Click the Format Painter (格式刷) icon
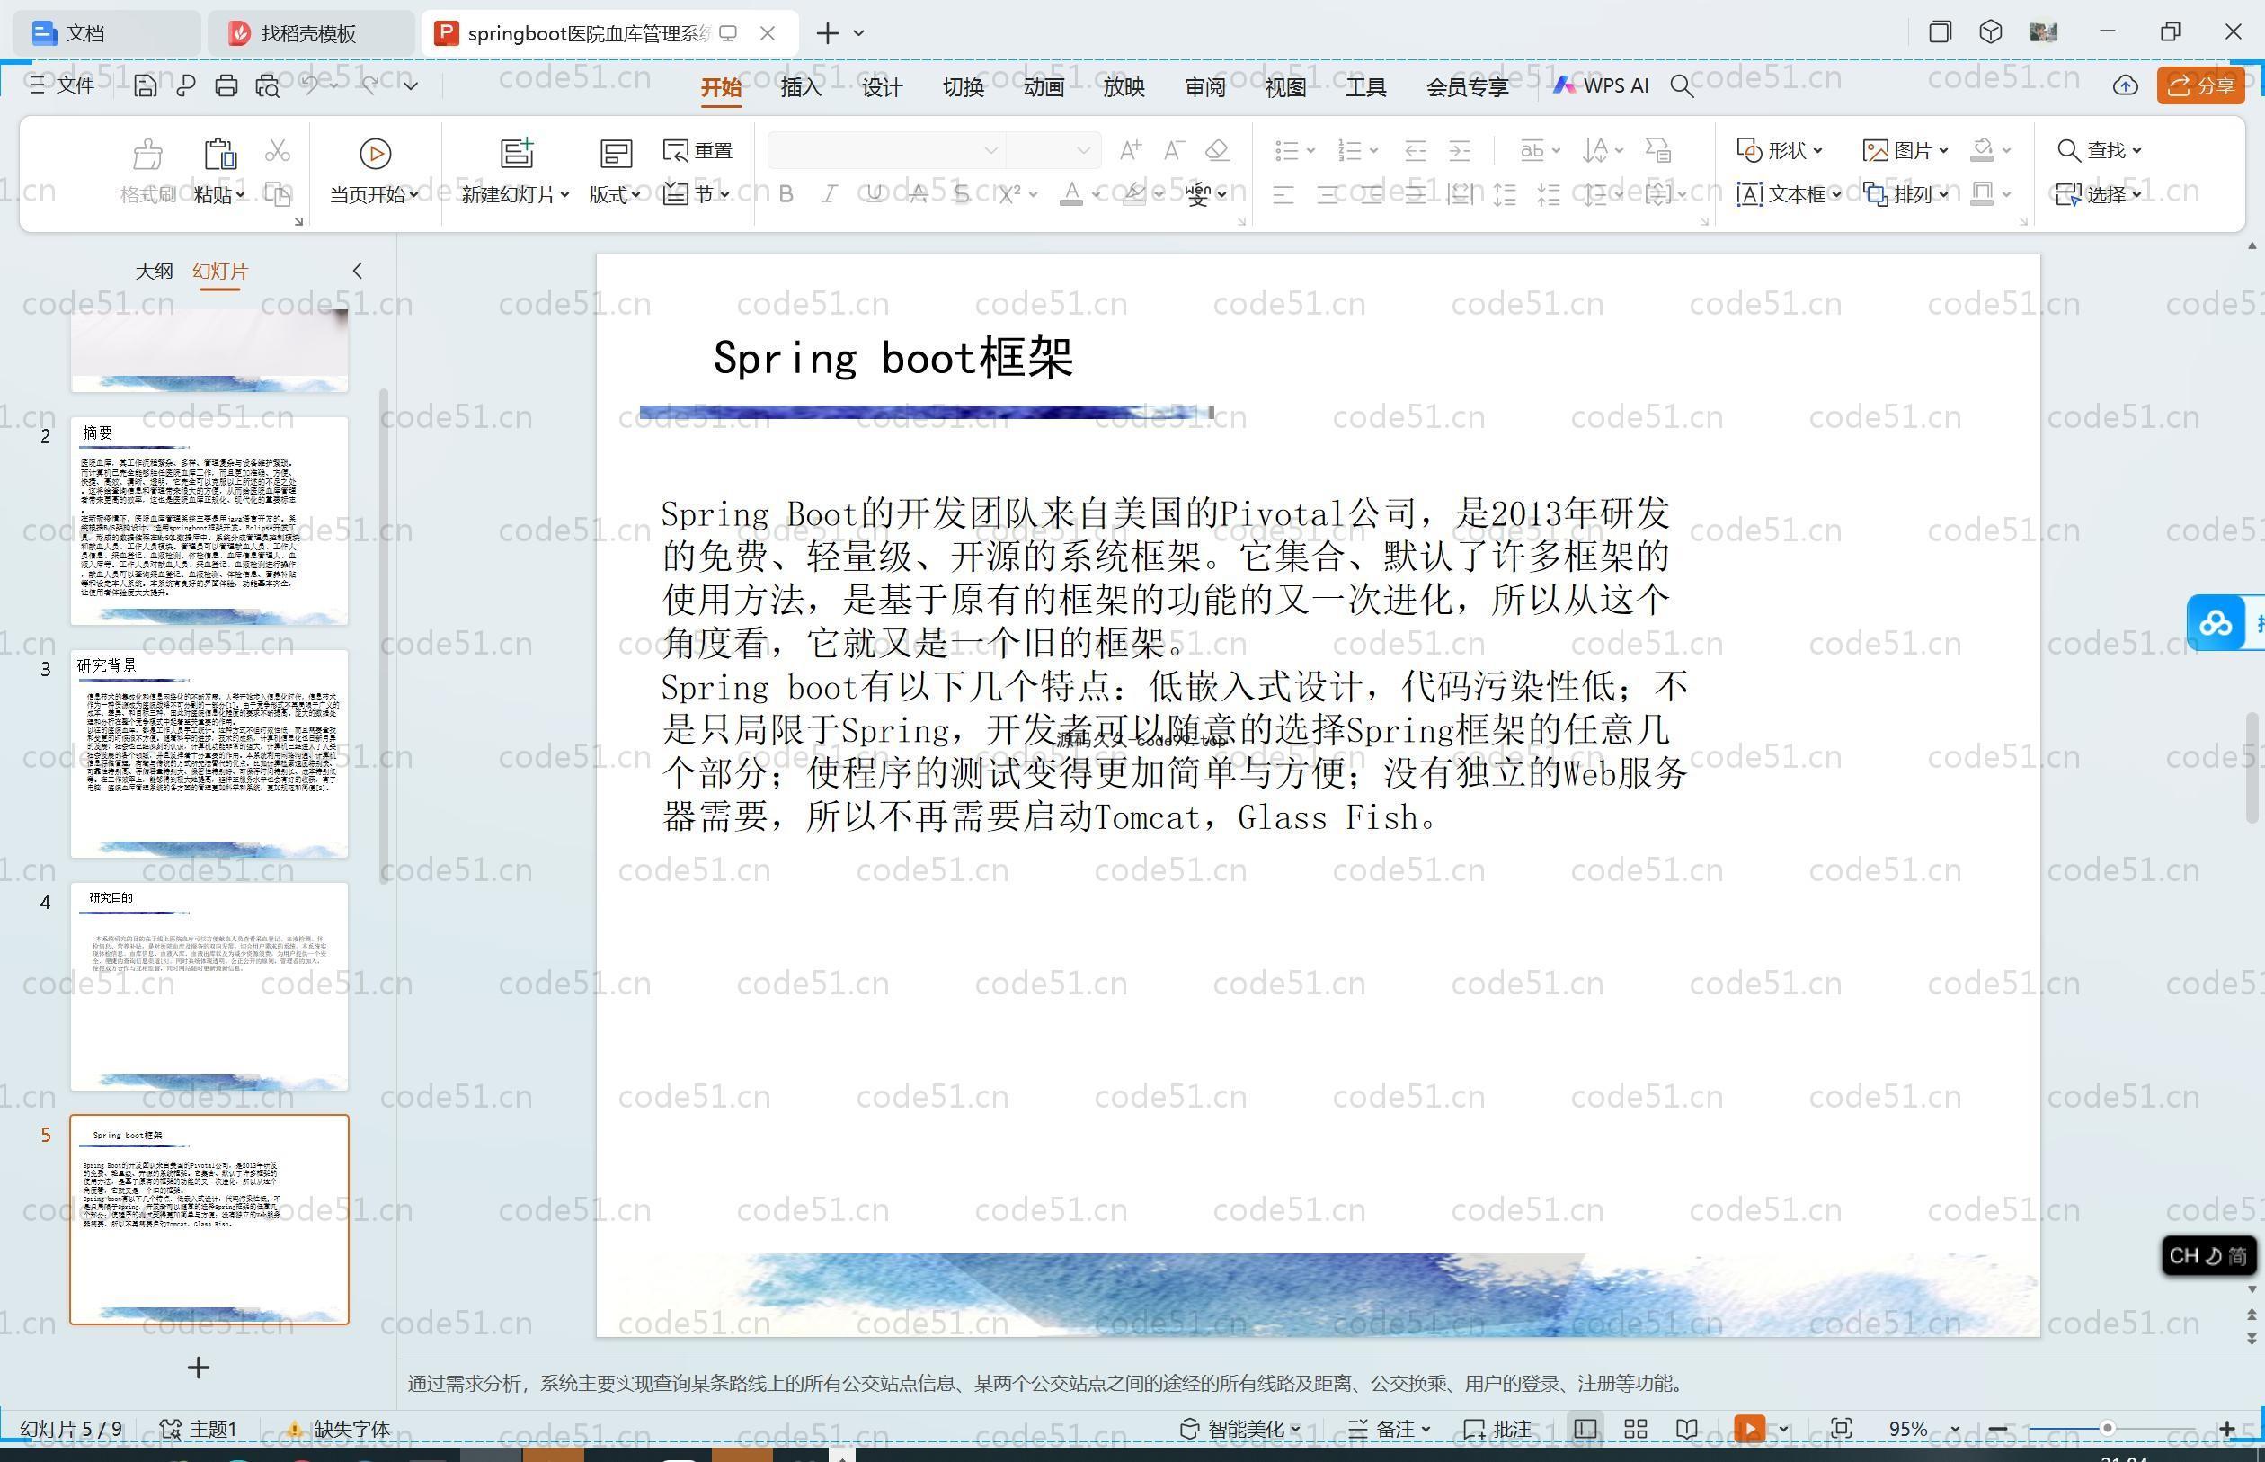Image resolution: width=2265 pixels, height=1462 pixels. pyautogui.click(x=148, y=153)
